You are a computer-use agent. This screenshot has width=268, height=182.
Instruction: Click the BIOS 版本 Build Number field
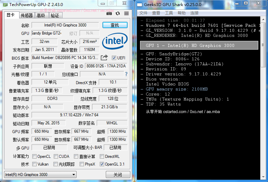(65, 58)
